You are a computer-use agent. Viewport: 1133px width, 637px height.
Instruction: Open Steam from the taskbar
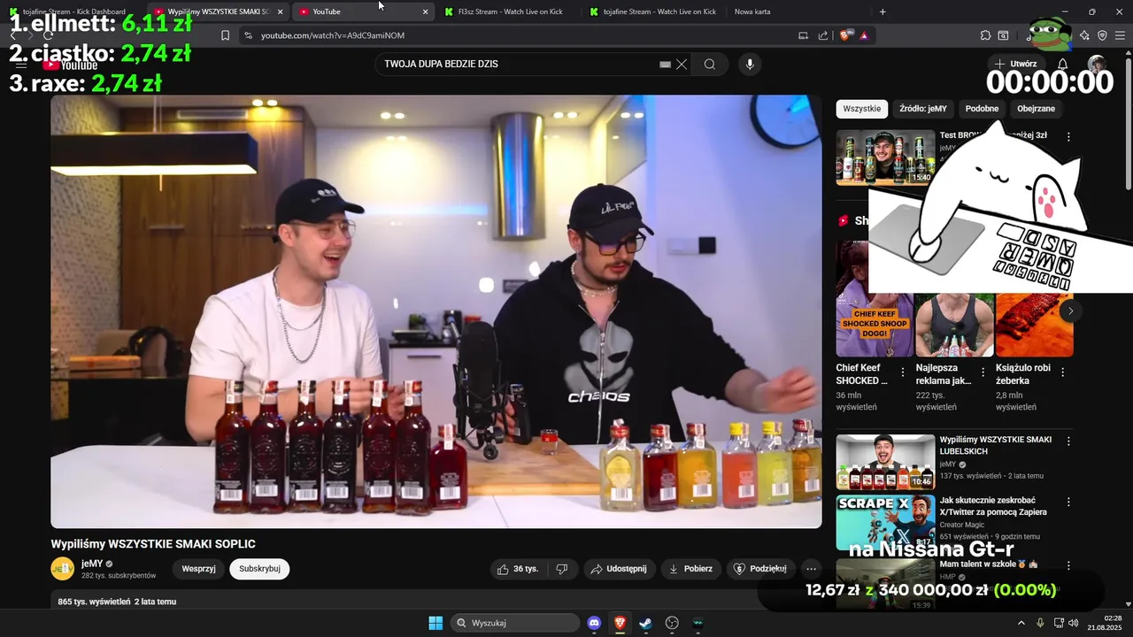point(646,623)
